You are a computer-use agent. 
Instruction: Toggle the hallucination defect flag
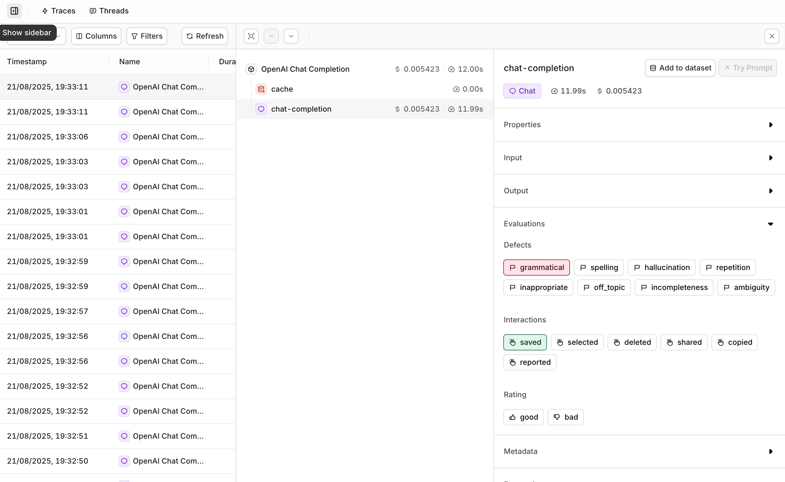661,268
